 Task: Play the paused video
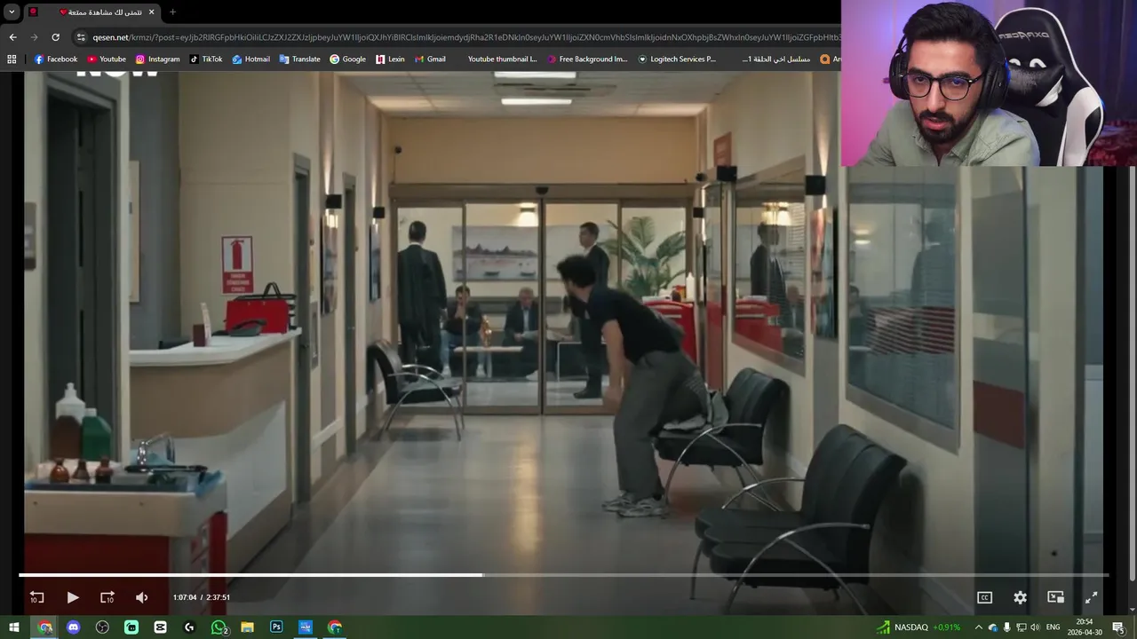[x=73, y=597]
